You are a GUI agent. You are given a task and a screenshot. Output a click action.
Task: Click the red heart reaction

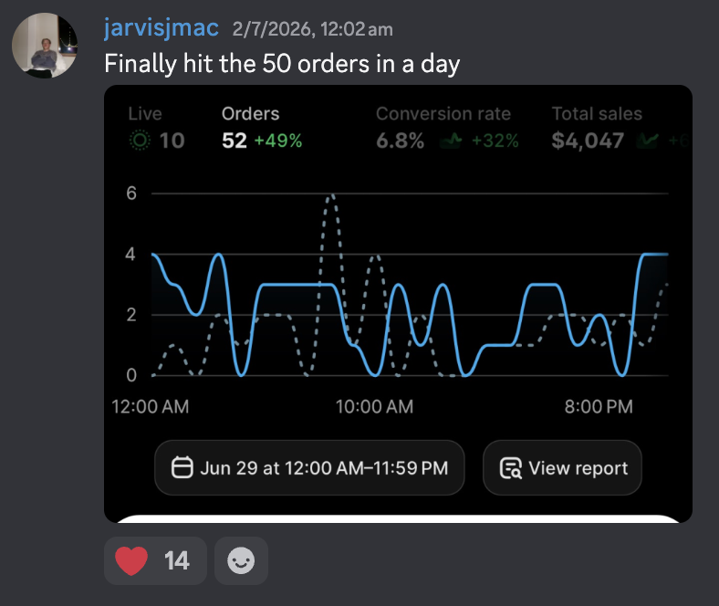click(x=131, y=560)
